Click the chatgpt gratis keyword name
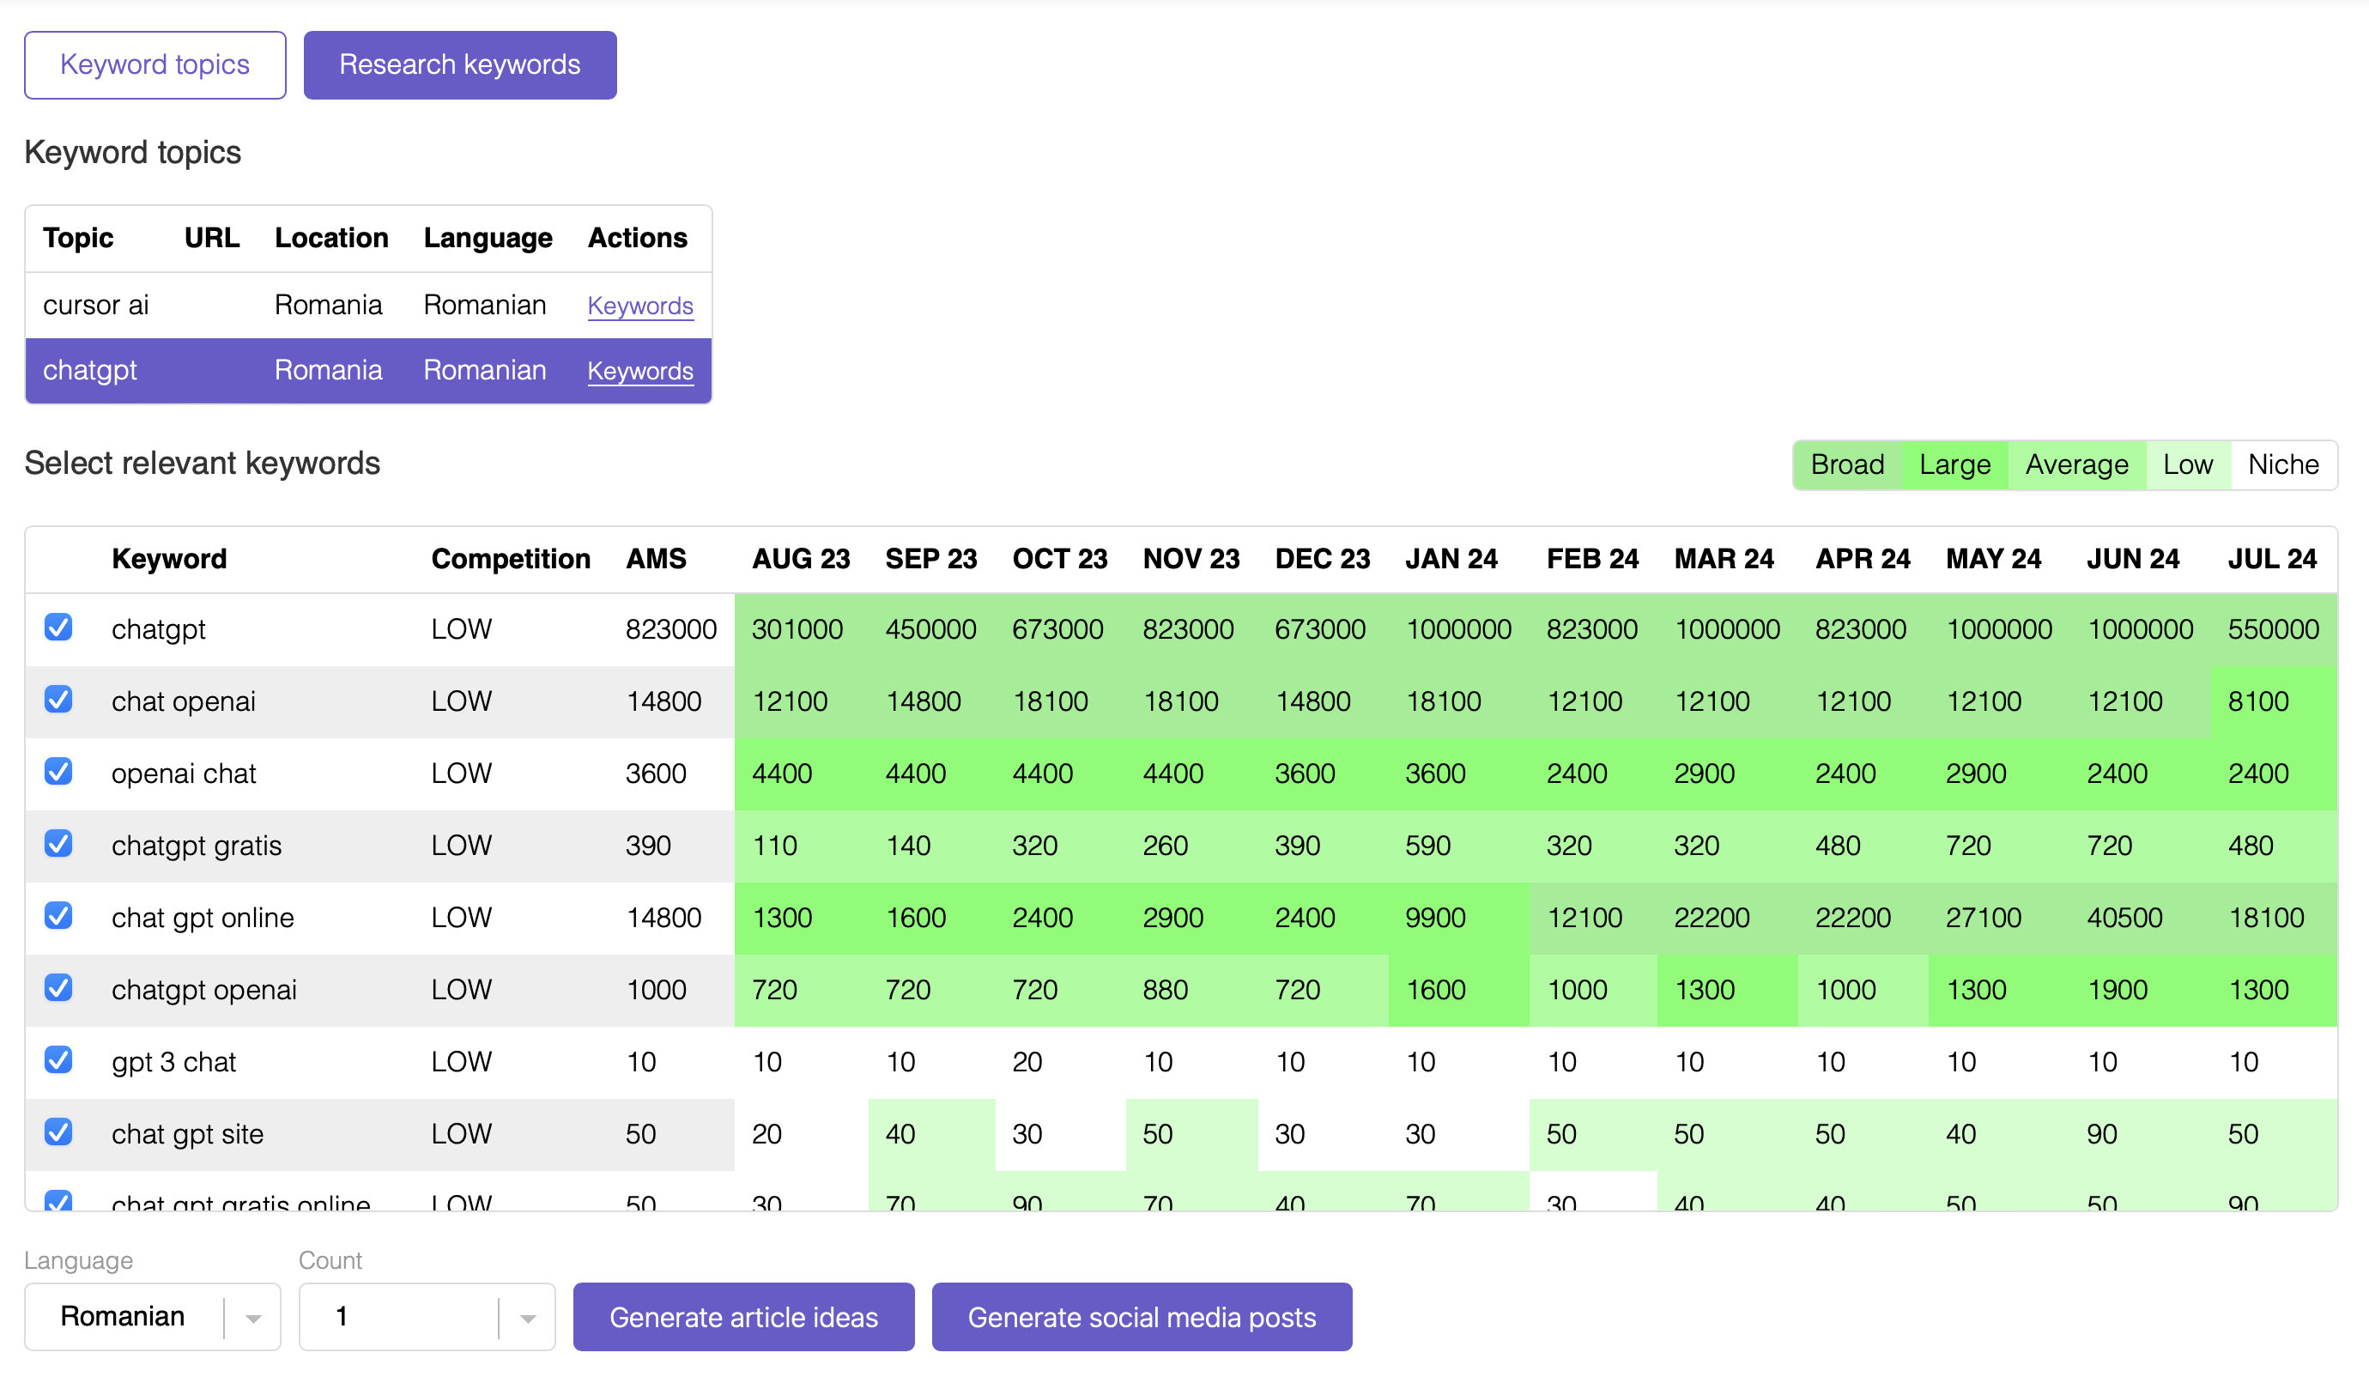Screen dimensions: 2369x1377 point(197,846)
